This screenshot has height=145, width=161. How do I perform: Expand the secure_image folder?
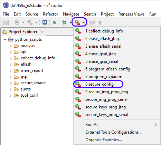(x=11, y=83)
